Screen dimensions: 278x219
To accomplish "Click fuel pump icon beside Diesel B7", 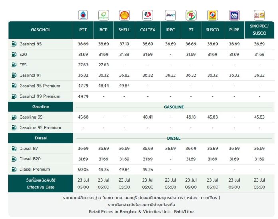I will pyautogui.click(x=14, y=149).
